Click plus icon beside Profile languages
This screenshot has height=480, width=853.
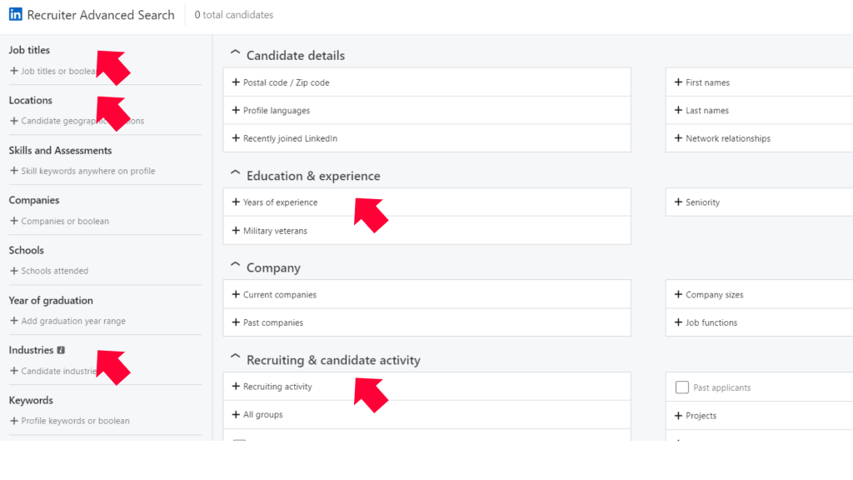click(236, 111)
